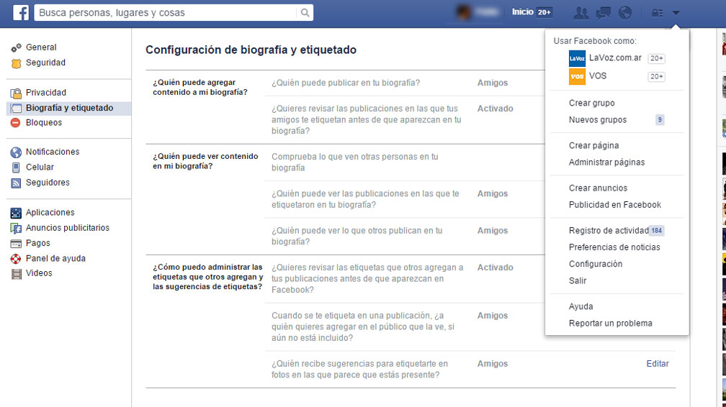
Task: Click the Aplicaciones icon
Action: (x=16, y=213)
